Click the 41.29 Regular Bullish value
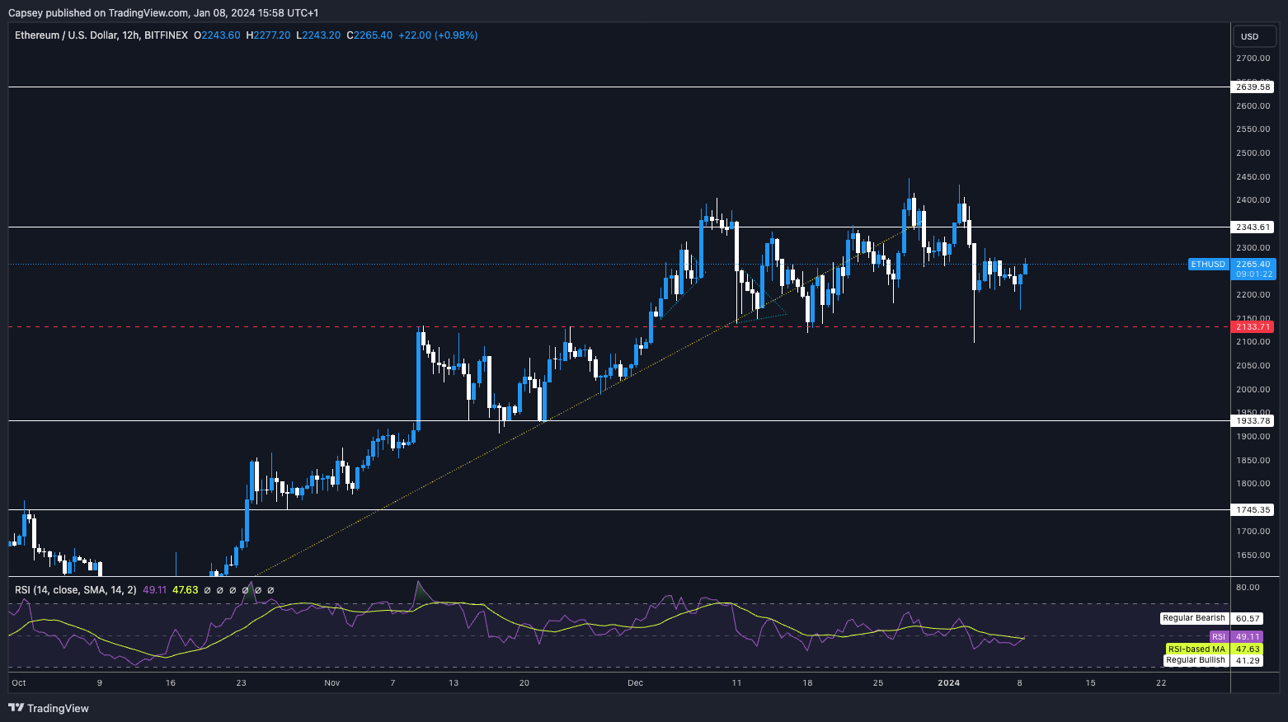Viewport: 1288px width, 722px height. [1248, 660]
